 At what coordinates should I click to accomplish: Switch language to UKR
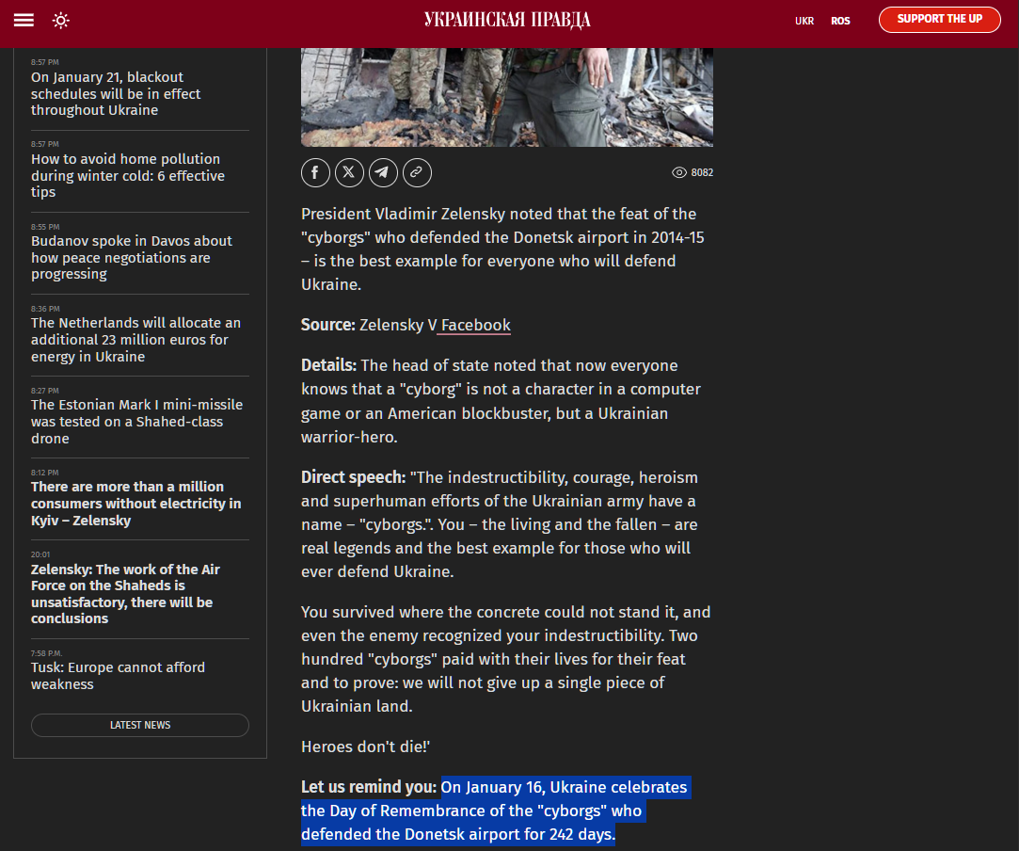point(804,21)
